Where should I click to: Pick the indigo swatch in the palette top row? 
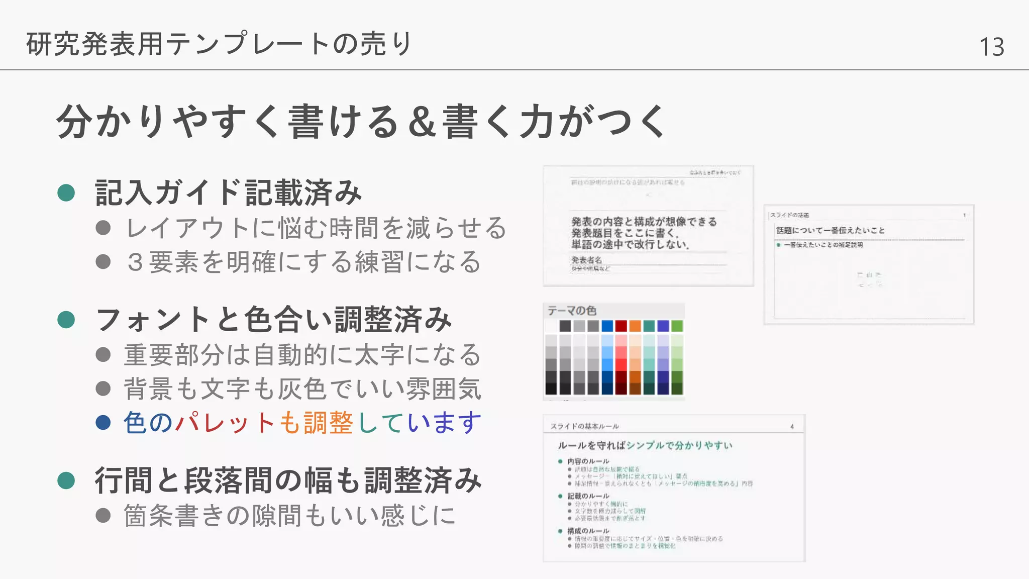[663, 326]
